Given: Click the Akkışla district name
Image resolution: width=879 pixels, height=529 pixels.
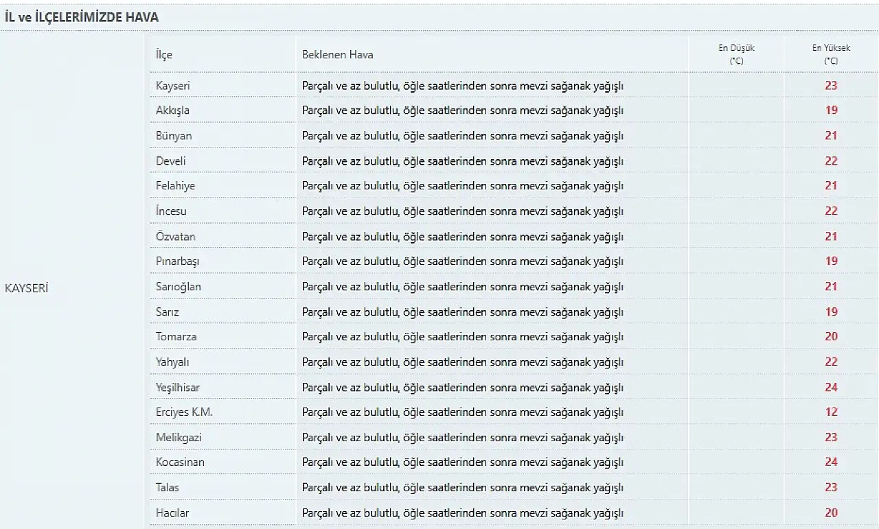Looking at the screenshot, I should [172, 110].
